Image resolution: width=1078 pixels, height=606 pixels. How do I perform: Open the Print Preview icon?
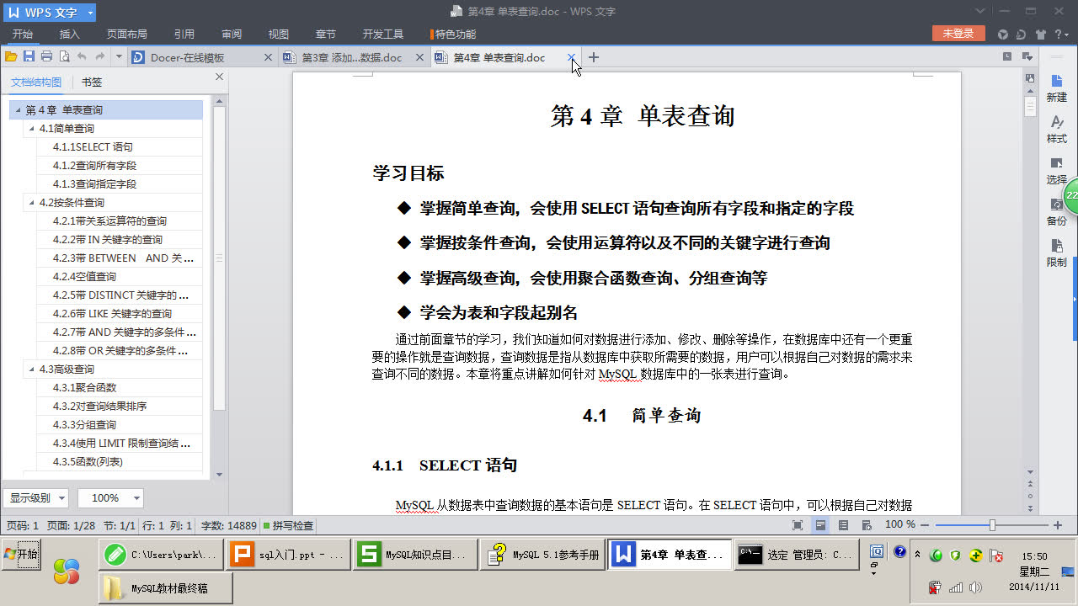(64, 56)
